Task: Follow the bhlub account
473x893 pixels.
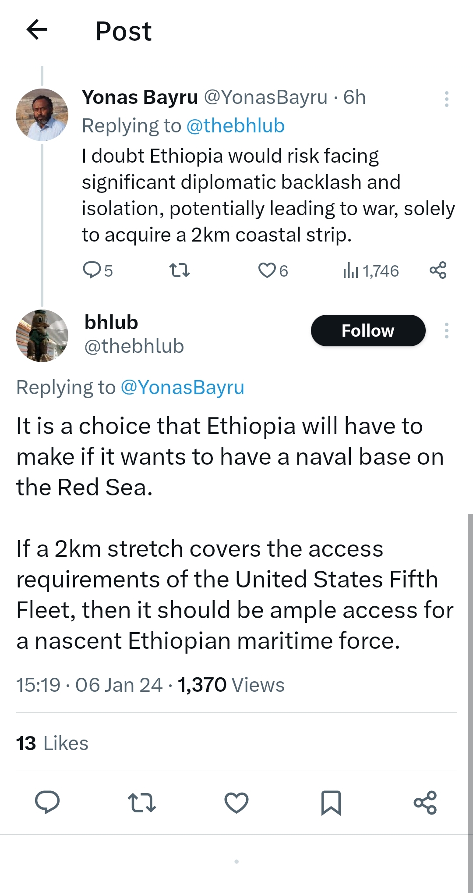Action: pyautogui.click(x=368, y=331)
